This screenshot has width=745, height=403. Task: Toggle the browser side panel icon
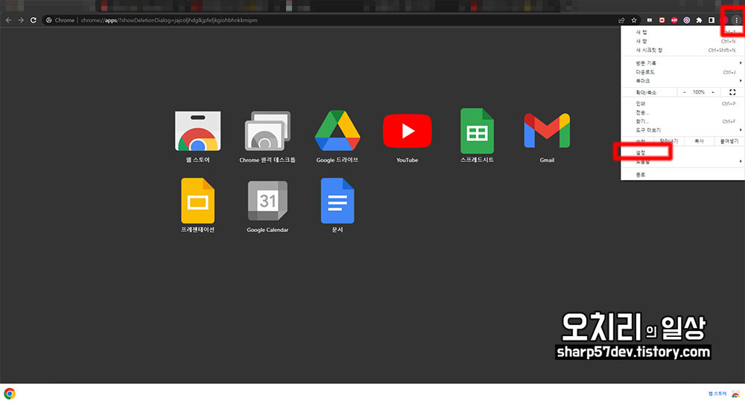(711, 20)
